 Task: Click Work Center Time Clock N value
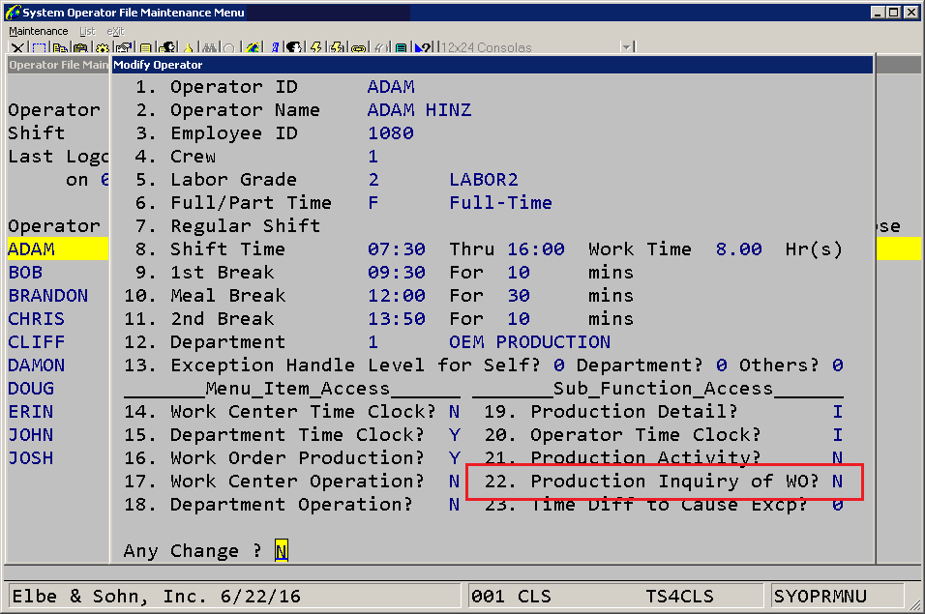[454, 411]
